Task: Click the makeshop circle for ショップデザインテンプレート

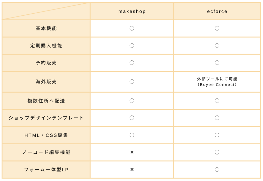Action: pyautogui.click(x=132, y=118)
